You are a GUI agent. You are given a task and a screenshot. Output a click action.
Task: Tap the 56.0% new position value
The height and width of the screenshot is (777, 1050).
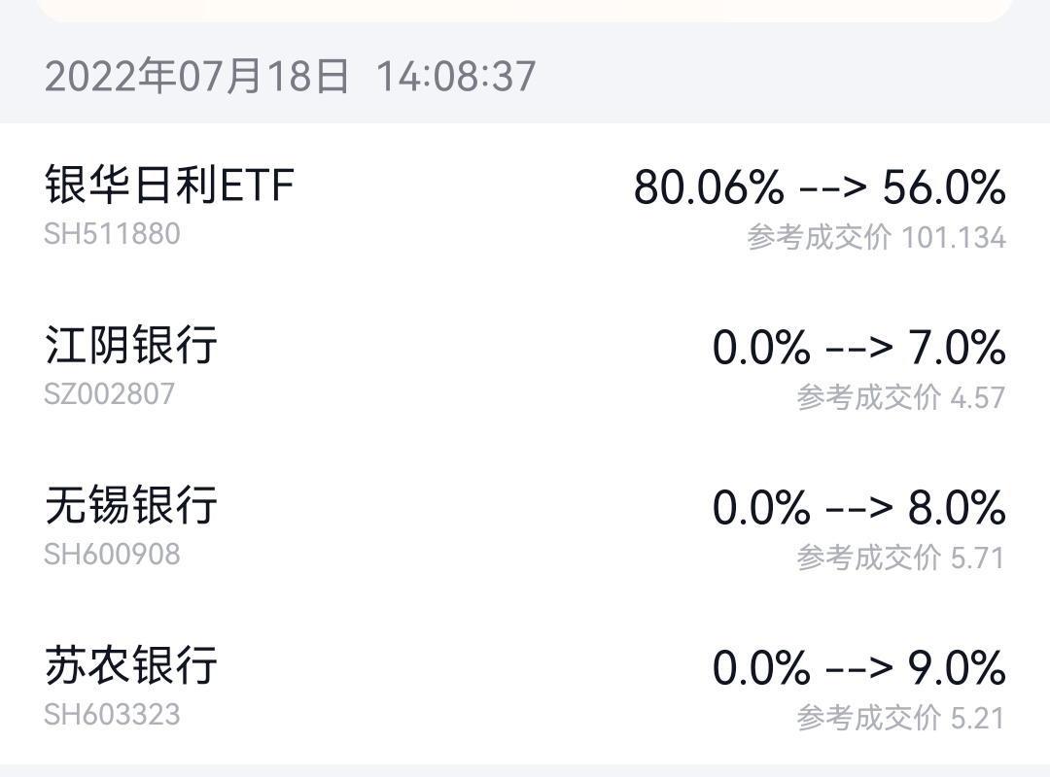943,186
